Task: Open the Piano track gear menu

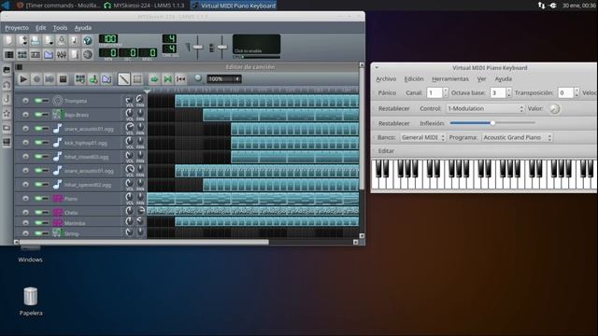Action: pyautogui.click(x=25, y=199)
